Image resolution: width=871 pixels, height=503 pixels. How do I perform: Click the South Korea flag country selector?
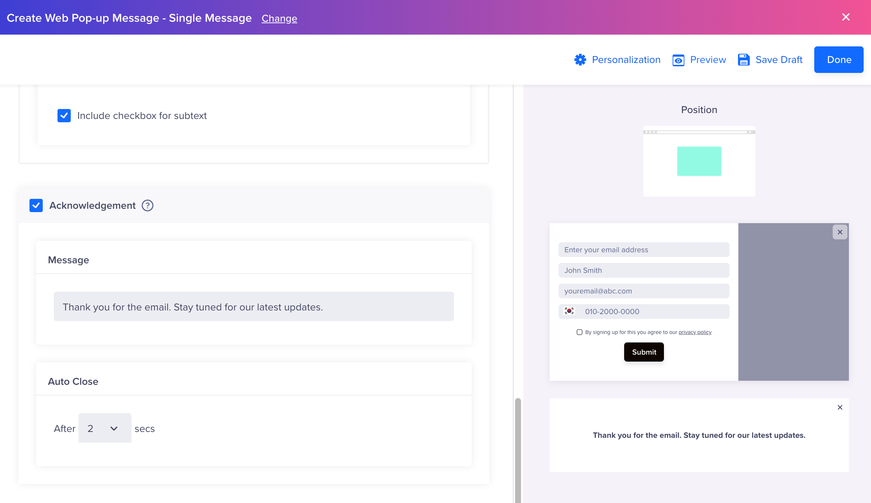[569, 311]
